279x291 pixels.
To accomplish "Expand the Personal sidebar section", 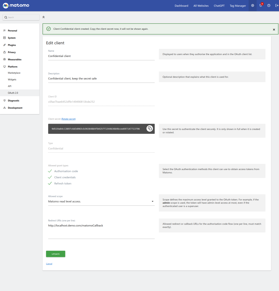I will pyautogui.click(x=12, y=31).
